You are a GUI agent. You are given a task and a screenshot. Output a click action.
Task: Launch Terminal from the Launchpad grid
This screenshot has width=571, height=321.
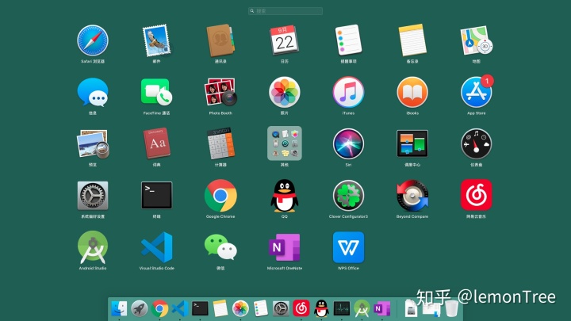coord(156,195)
